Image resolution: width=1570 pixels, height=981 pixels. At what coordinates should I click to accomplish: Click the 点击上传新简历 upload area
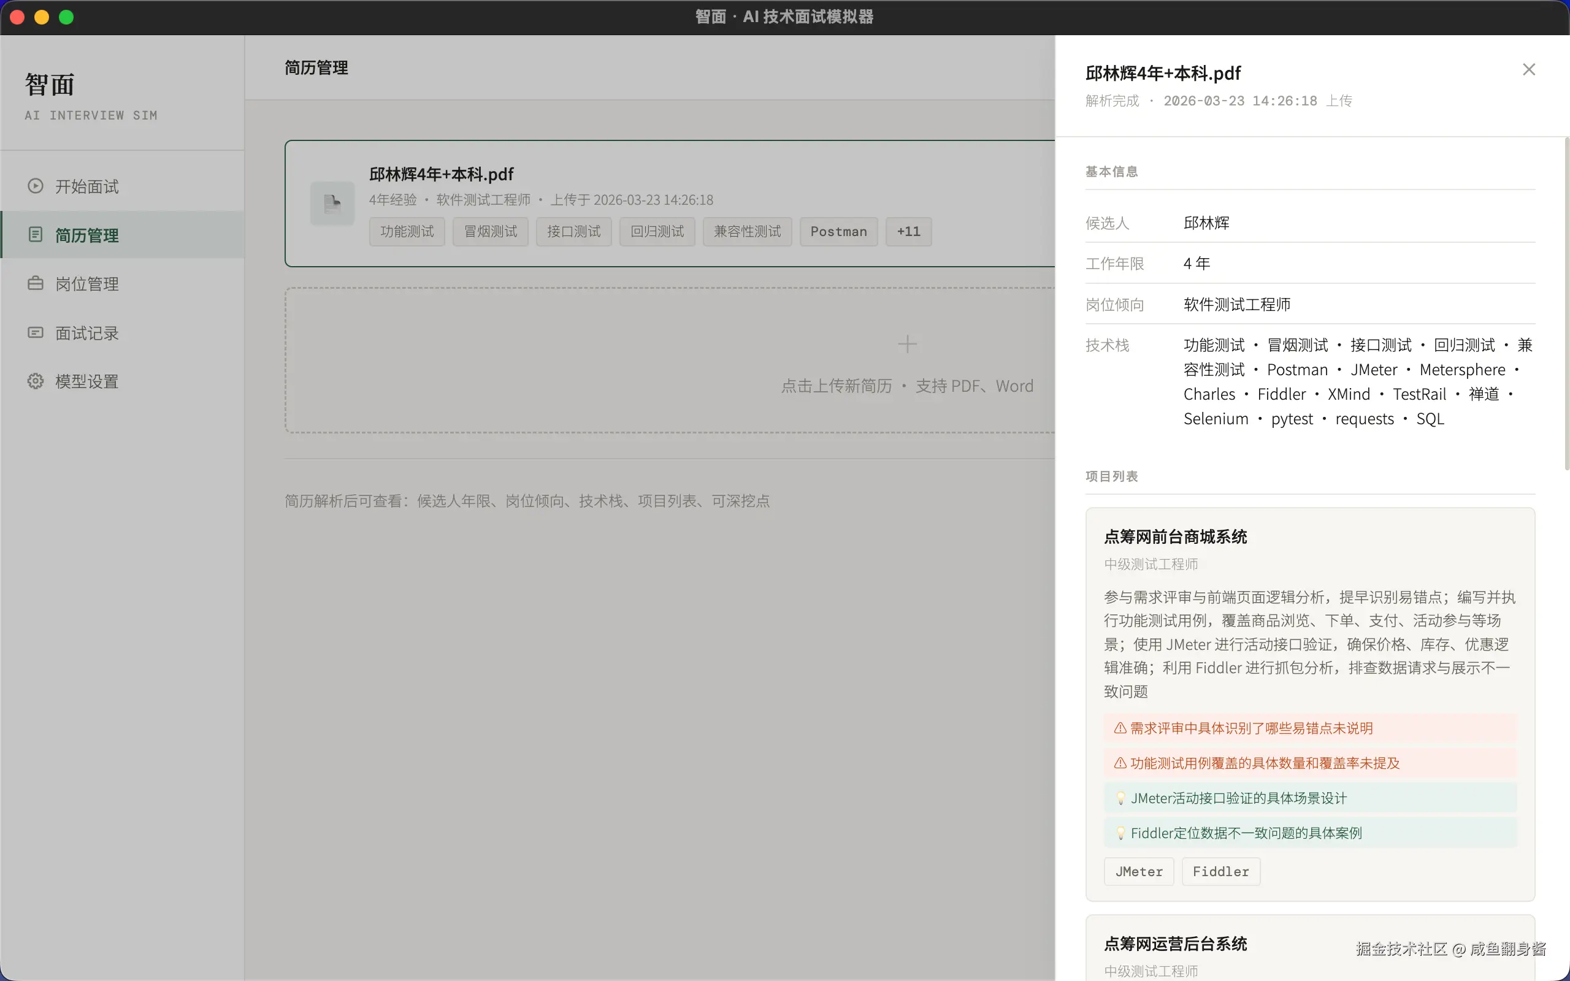coord(837,386)
